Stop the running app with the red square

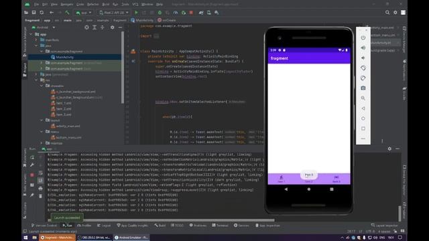tap(191, 13)
